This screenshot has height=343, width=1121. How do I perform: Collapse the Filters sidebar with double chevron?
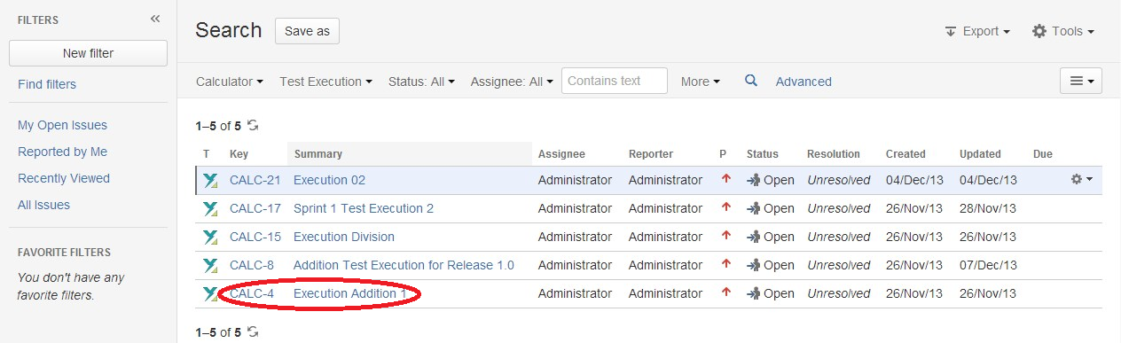[155, 19]
